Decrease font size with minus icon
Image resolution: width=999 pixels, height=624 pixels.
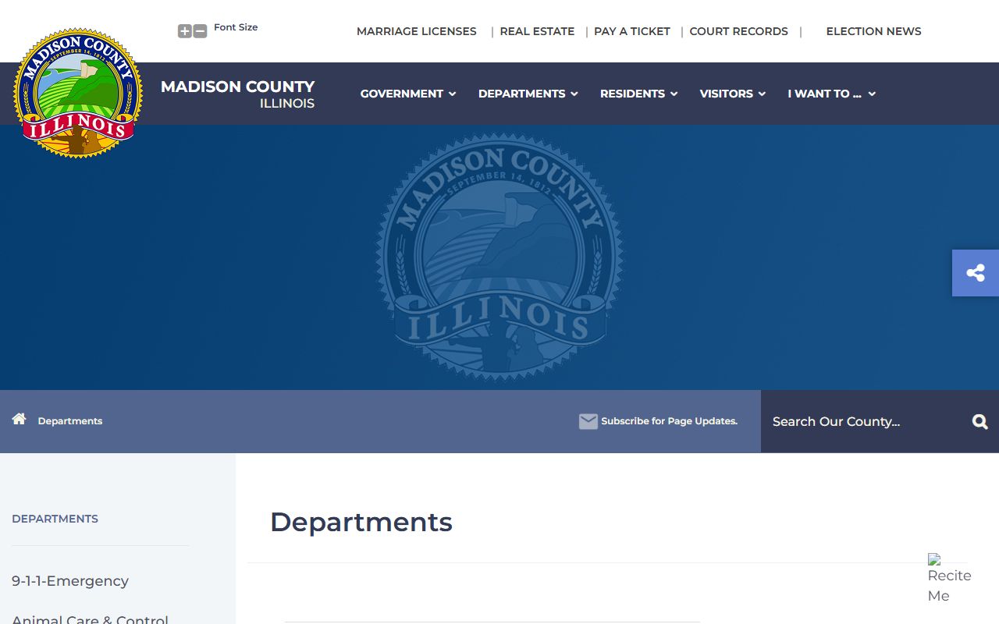point(200,31)
